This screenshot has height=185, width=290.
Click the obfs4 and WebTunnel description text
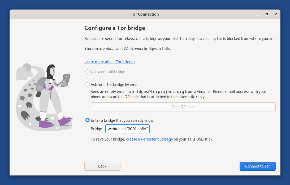[125, 49]
